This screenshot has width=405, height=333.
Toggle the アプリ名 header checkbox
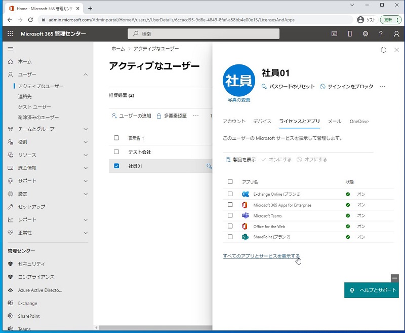tap(230, 182)
